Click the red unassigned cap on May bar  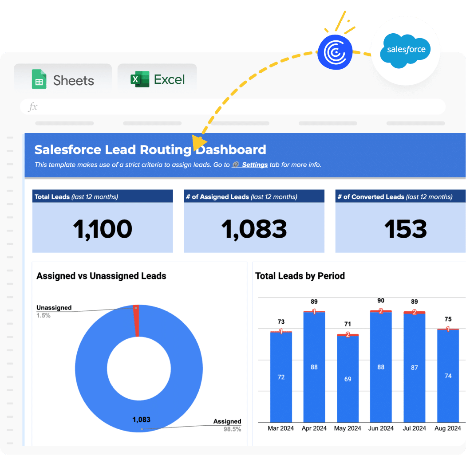pyautogui.click(x=348, y=335)
